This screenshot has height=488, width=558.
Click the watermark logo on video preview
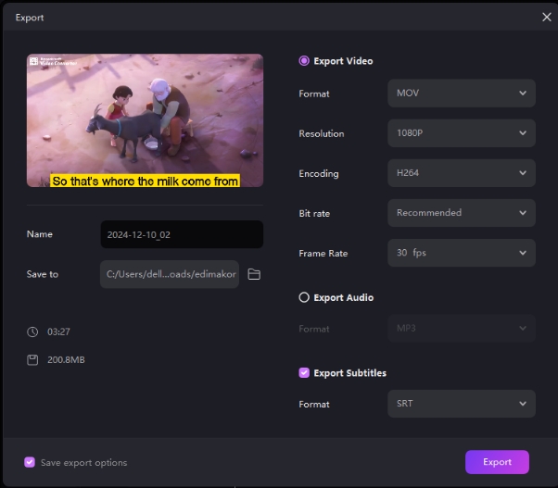point(54,63)
